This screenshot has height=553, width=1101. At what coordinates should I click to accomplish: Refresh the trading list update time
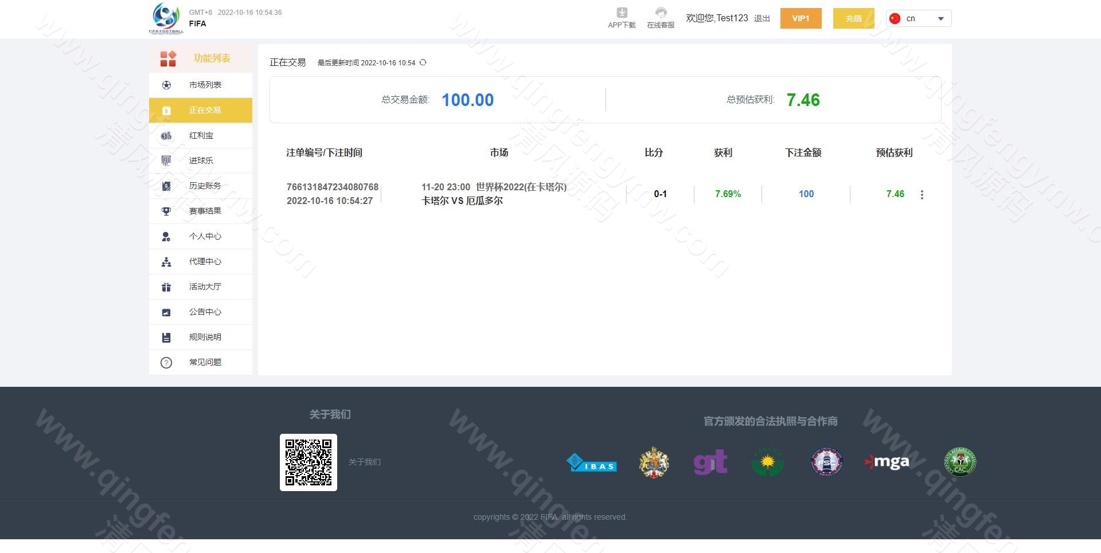(x=423, y=62)
